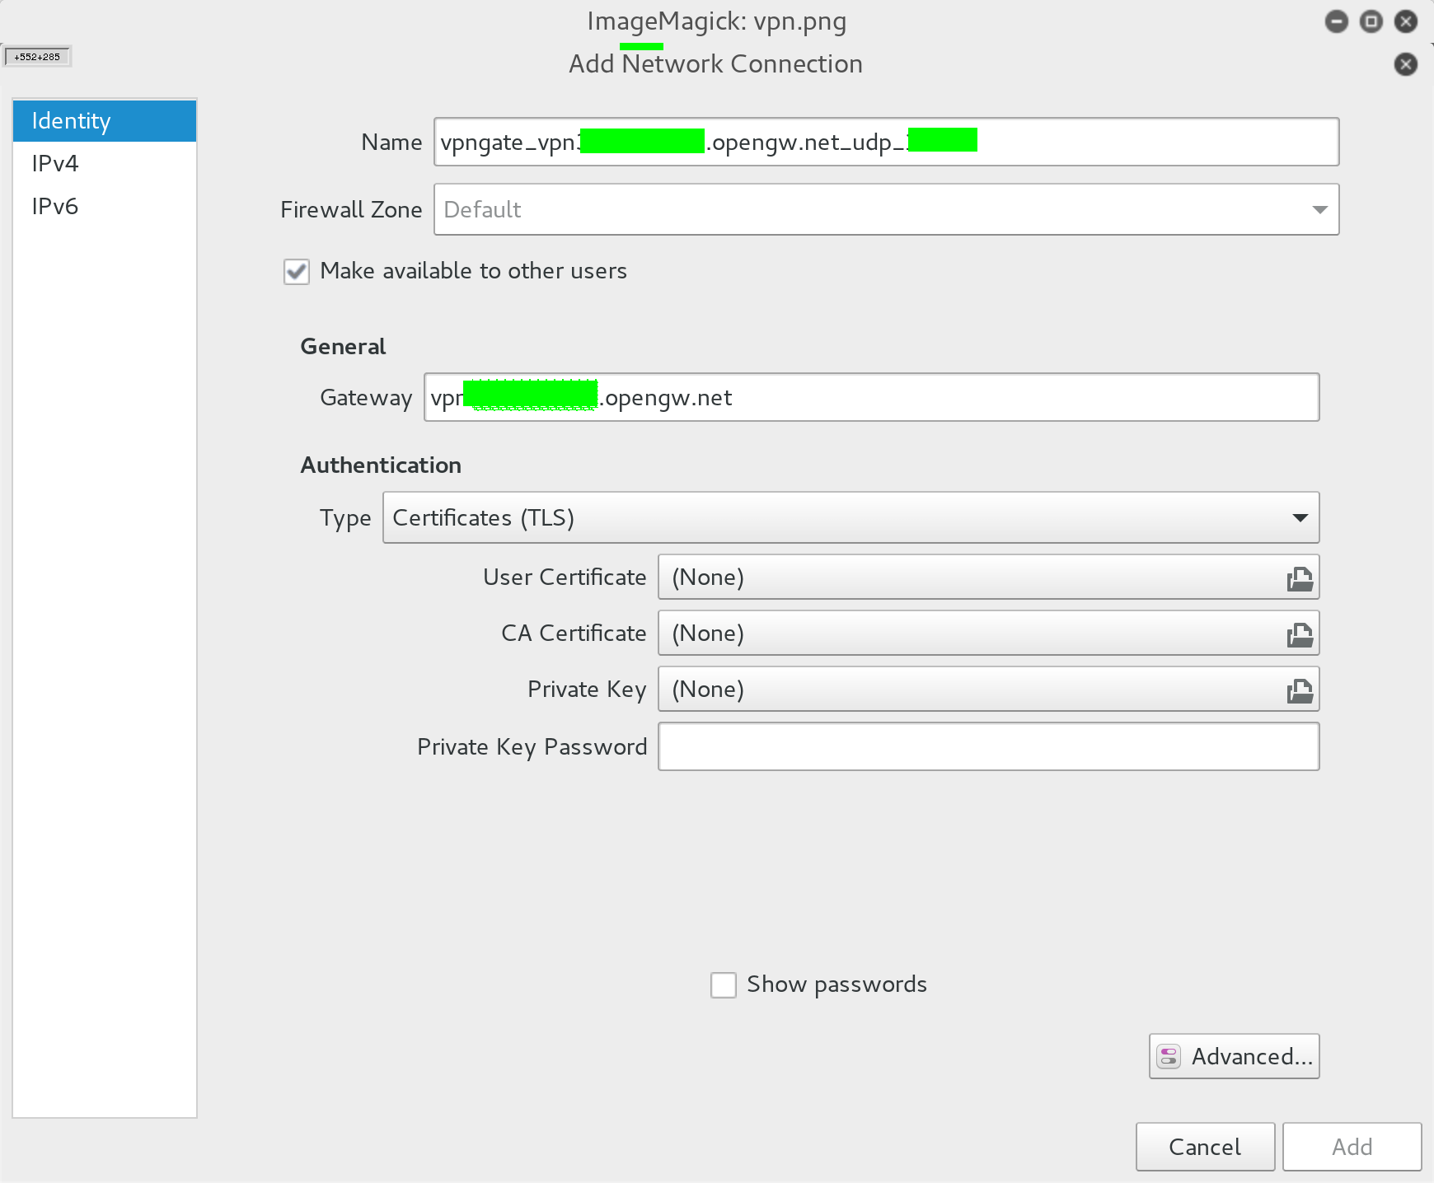Switch to the IPv6 section
This screenshot has width=1434, height=1183.
pyautogui.click(x=55, y=207)
